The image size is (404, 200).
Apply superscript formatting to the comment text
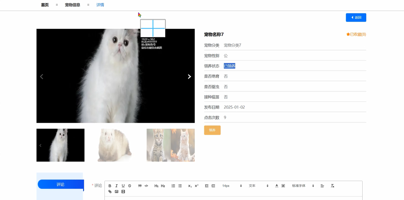click(x=196, y=186)
